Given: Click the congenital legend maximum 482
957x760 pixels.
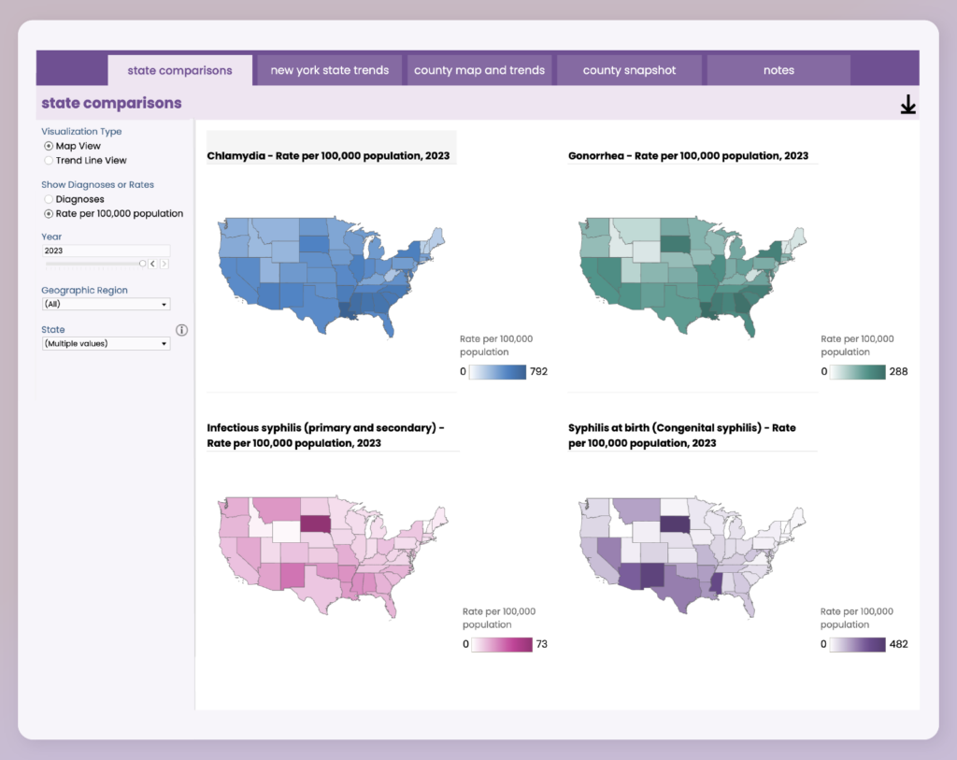Looking at the screenshot, I should (898, 645).
